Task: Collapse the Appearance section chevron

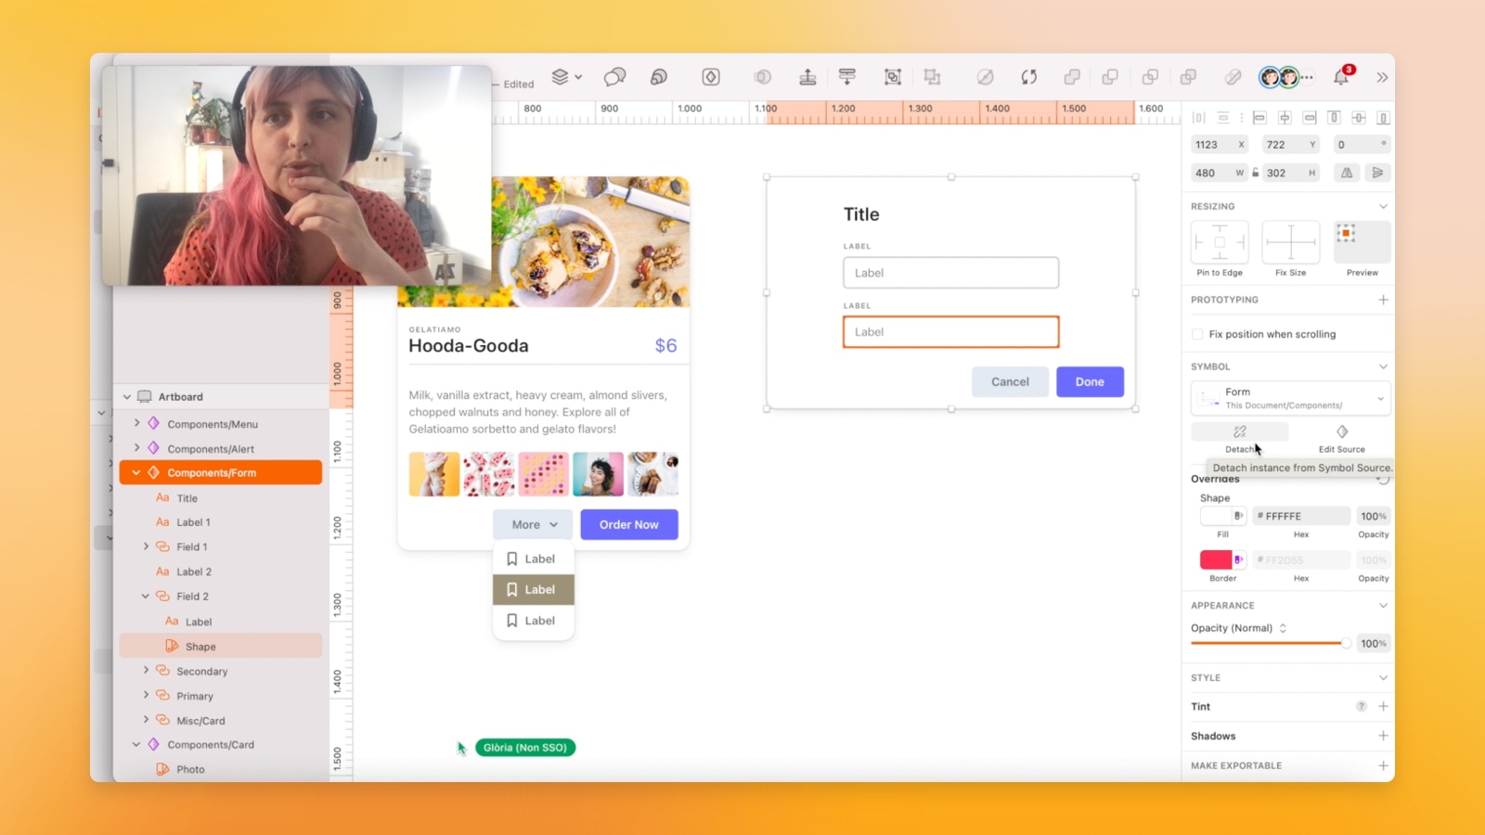Action: point(1383,605)
